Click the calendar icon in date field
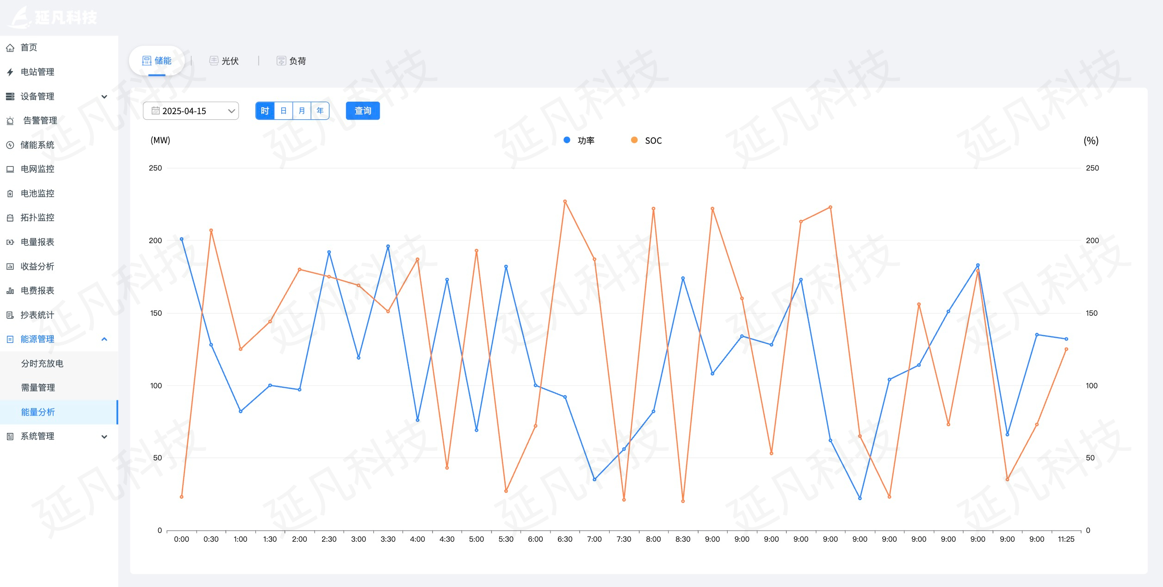This screenshot has height=587, width=1163. (x=155, y=111)
